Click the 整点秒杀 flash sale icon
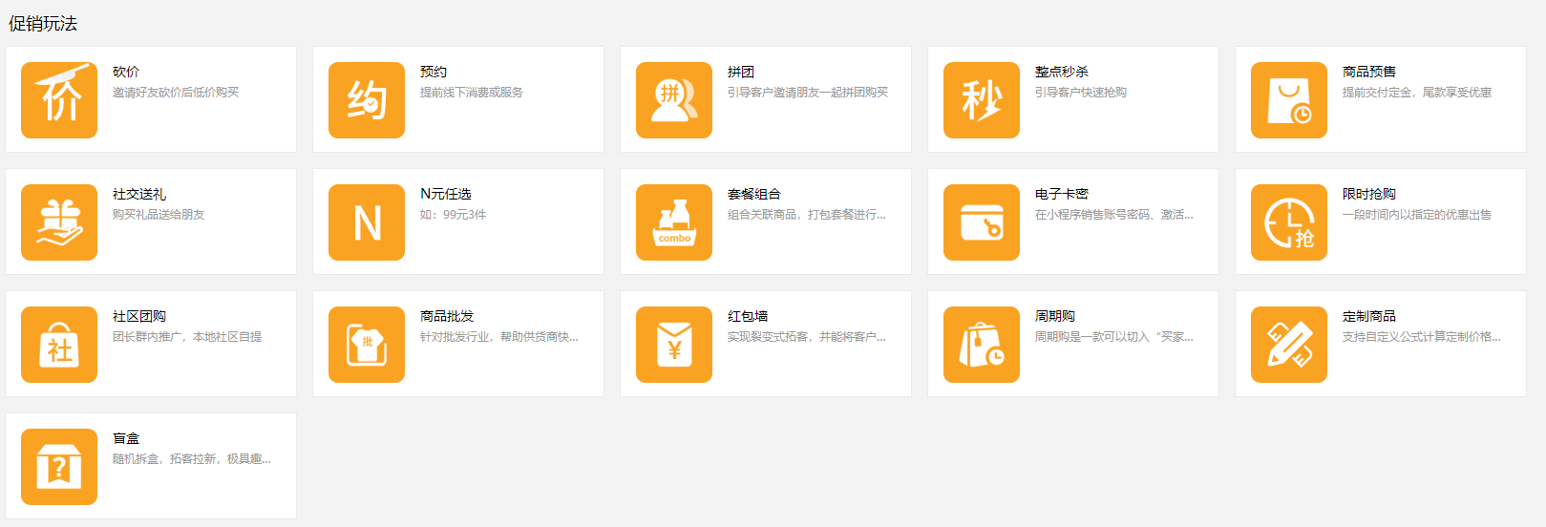1546x527 pixels. pyautogui.click(x=982, y=100)
